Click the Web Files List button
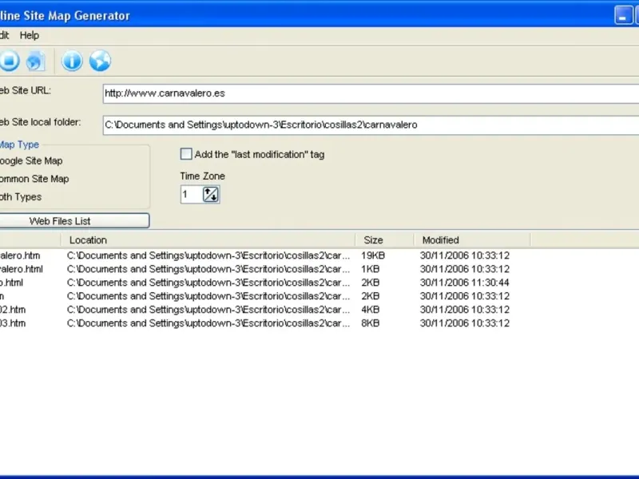 (74, 221)
